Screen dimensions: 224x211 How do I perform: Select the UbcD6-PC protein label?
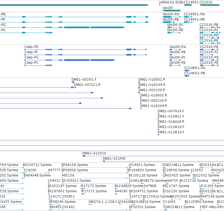click(177, 57)
